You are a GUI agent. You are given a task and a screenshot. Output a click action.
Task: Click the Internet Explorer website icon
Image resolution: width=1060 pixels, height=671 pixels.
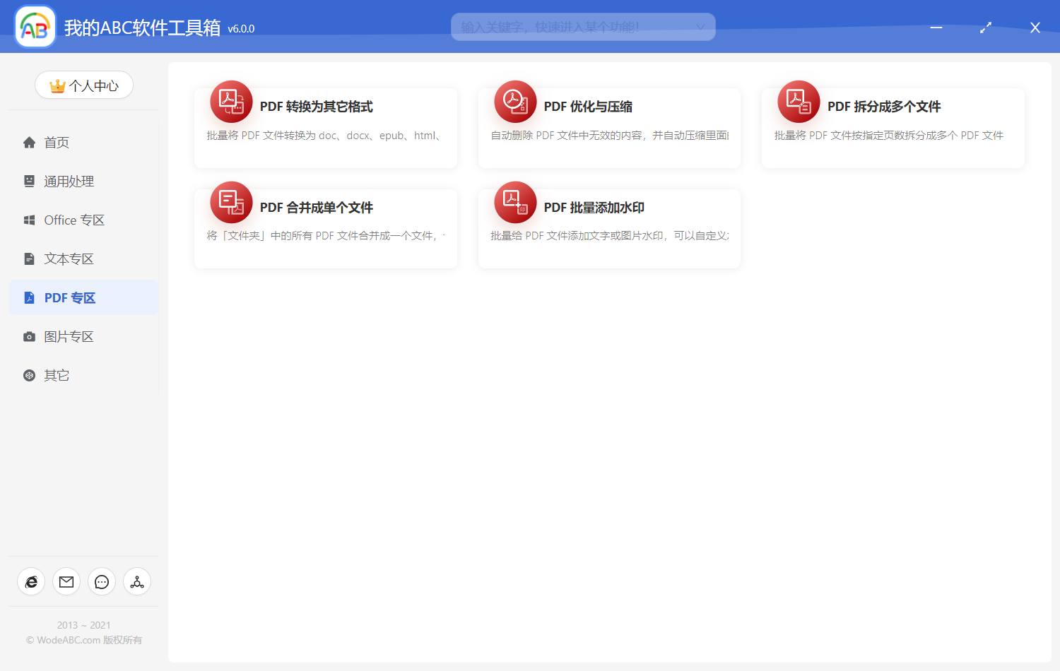pos(31,581)
